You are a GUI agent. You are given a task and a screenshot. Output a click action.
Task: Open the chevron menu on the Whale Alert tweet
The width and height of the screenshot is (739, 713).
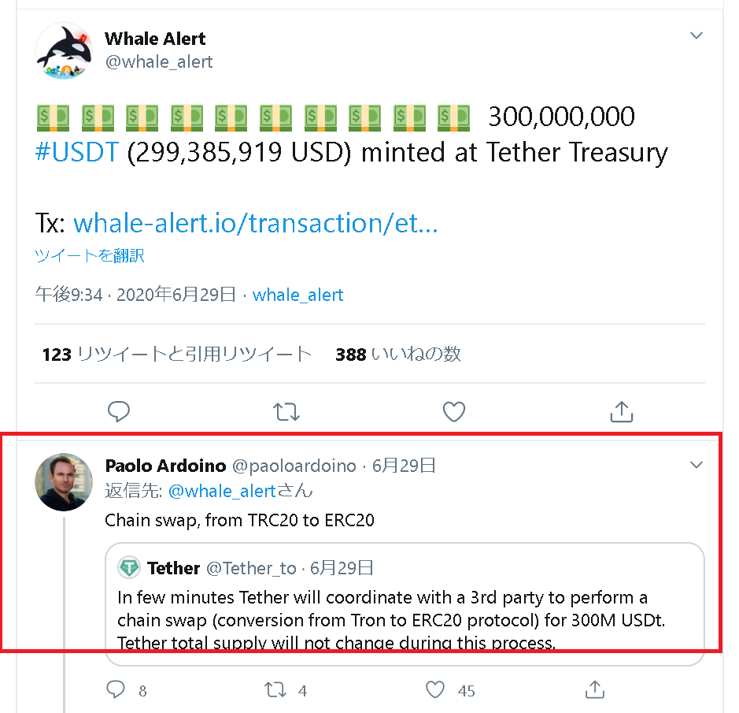697,35
